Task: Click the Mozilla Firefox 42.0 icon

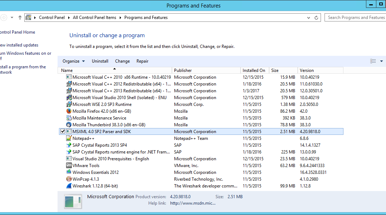Action: (69, 111)
